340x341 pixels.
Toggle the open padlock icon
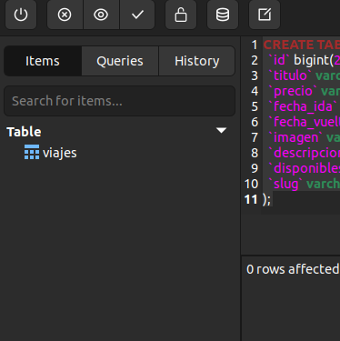click(x=181, y=15)
